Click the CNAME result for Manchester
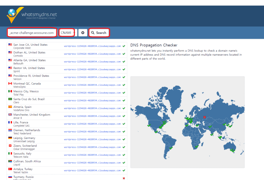Image resolution: width=264 pixels, height=180 pixels. (92, 116)
